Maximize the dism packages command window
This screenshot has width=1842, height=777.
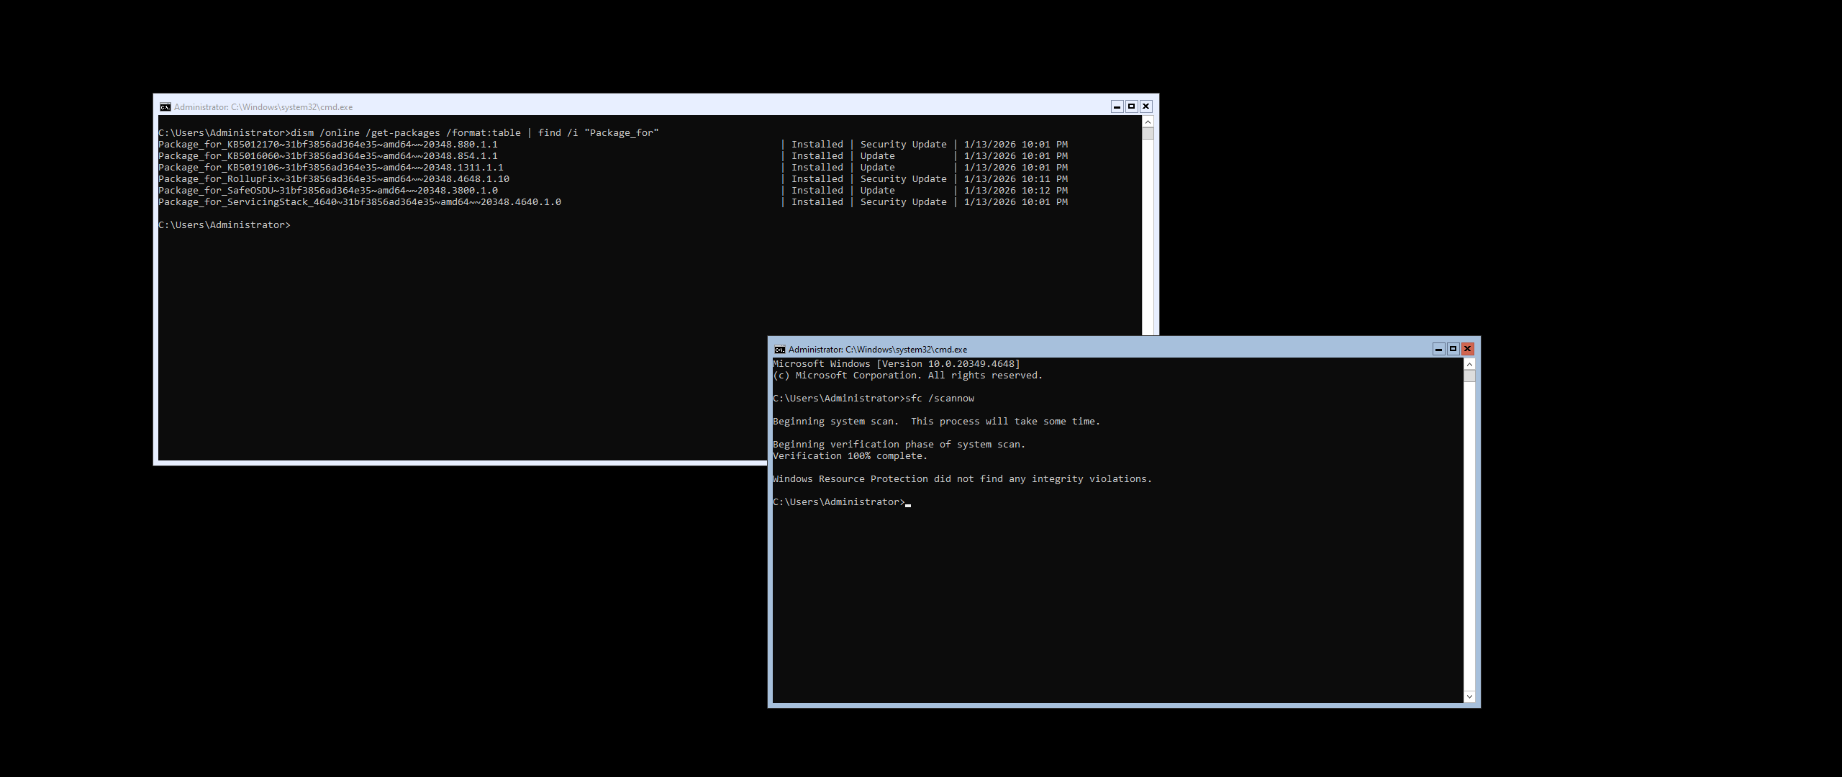1131,106
